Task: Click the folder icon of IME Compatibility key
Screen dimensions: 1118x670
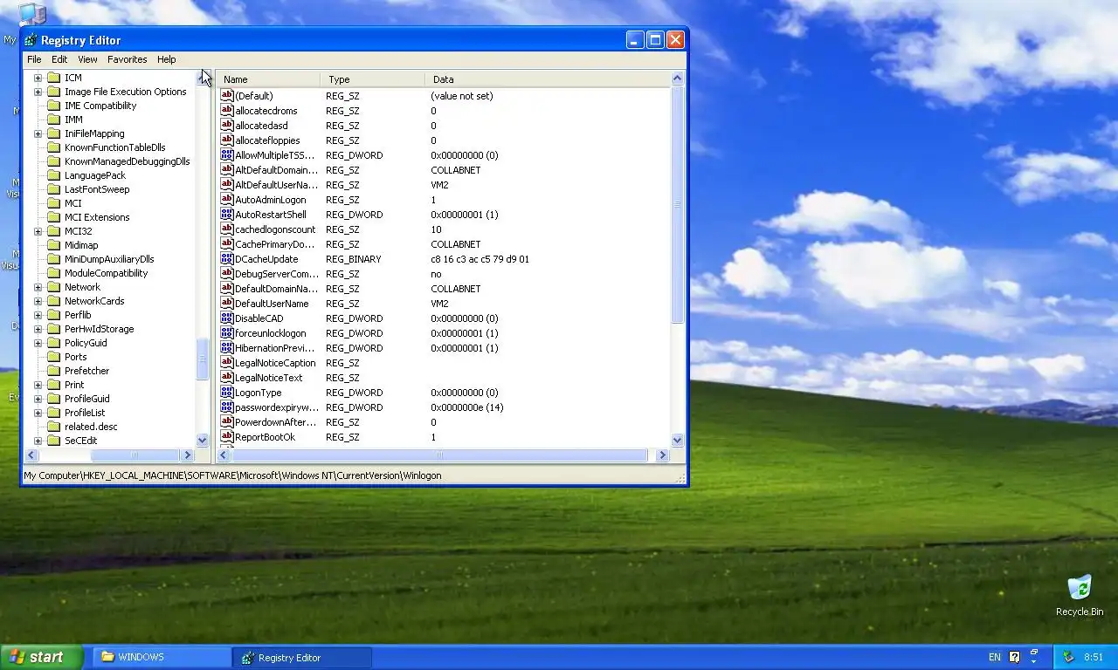Action: (53, 106)
